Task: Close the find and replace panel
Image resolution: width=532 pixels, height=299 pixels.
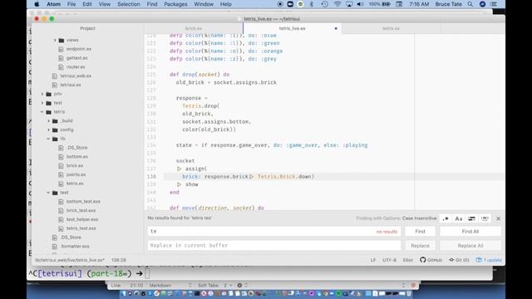Action: click(x=498, y=218)
